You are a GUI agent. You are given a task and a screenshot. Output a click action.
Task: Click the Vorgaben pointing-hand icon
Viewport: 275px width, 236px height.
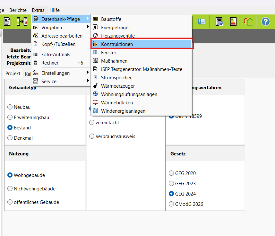click(36, 27)
